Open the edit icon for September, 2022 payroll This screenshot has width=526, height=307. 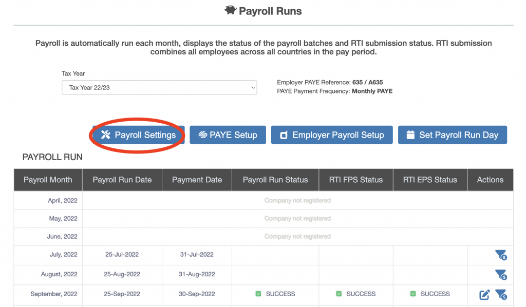tap(484, 295)
